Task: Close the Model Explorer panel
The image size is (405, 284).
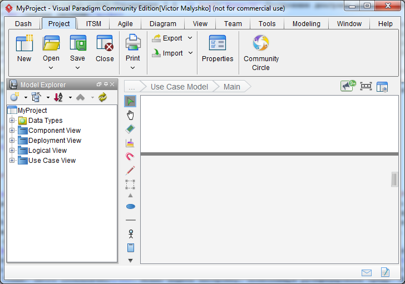Action: click(x=112, y=84)
